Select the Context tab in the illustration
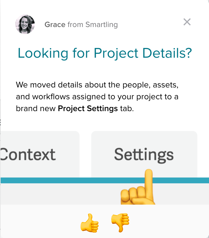Viewport: 209px width, 238px height. 40,154
